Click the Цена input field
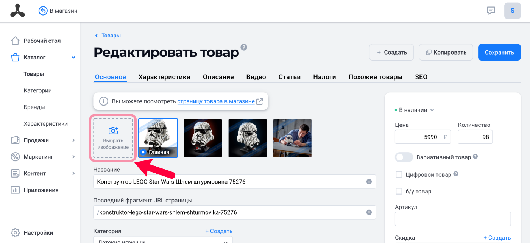 (424, 137)
